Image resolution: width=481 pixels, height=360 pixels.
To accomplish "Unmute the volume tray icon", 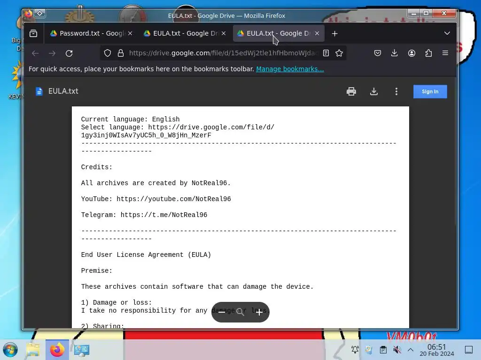I will [397, 350].
